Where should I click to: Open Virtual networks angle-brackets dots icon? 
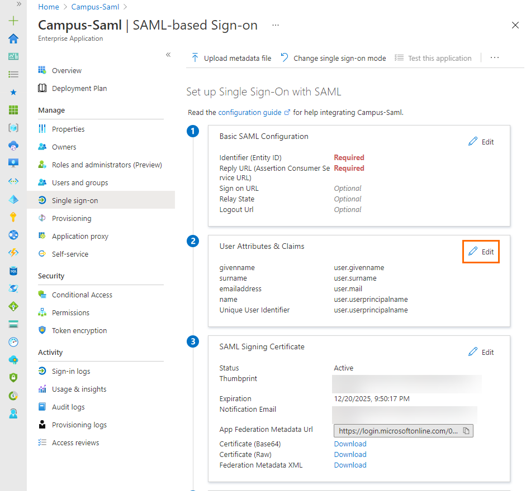click(13, 181)
